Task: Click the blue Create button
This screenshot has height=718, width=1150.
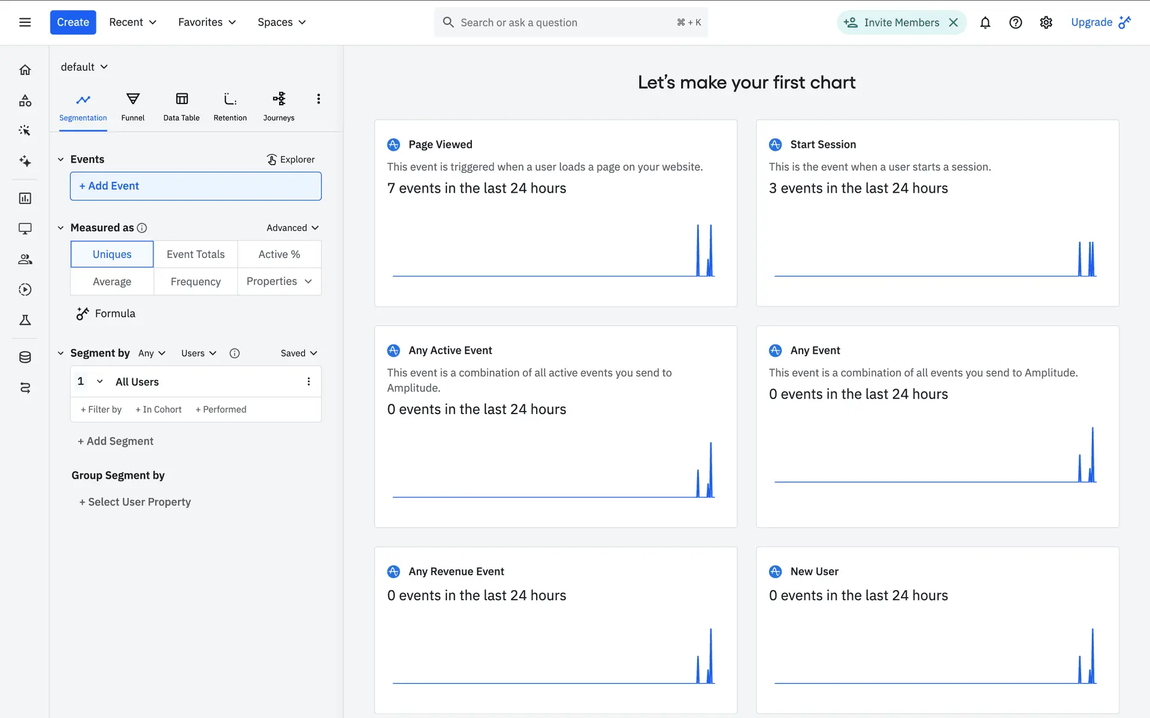Action: pos(73,22)
